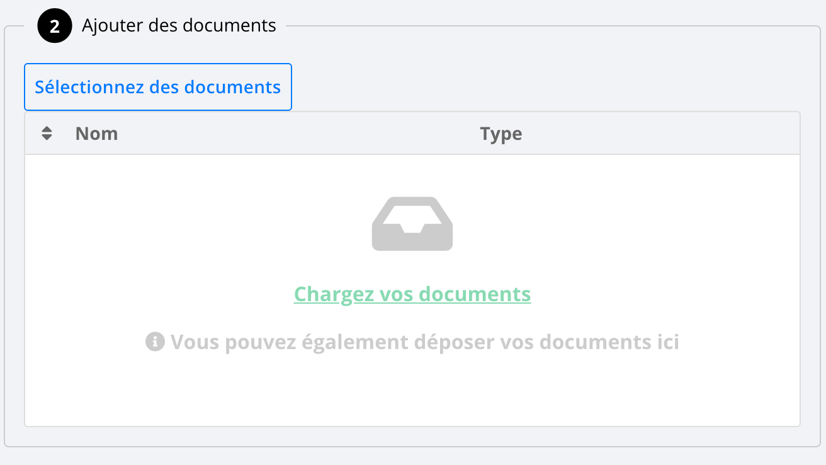
Task: Click the info icon beside deposit hint
Action: pyautogui.click(x=155, y=342)
